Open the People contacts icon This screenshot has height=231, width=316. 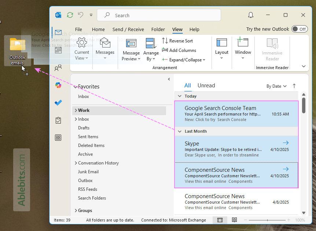pos(58,68)
